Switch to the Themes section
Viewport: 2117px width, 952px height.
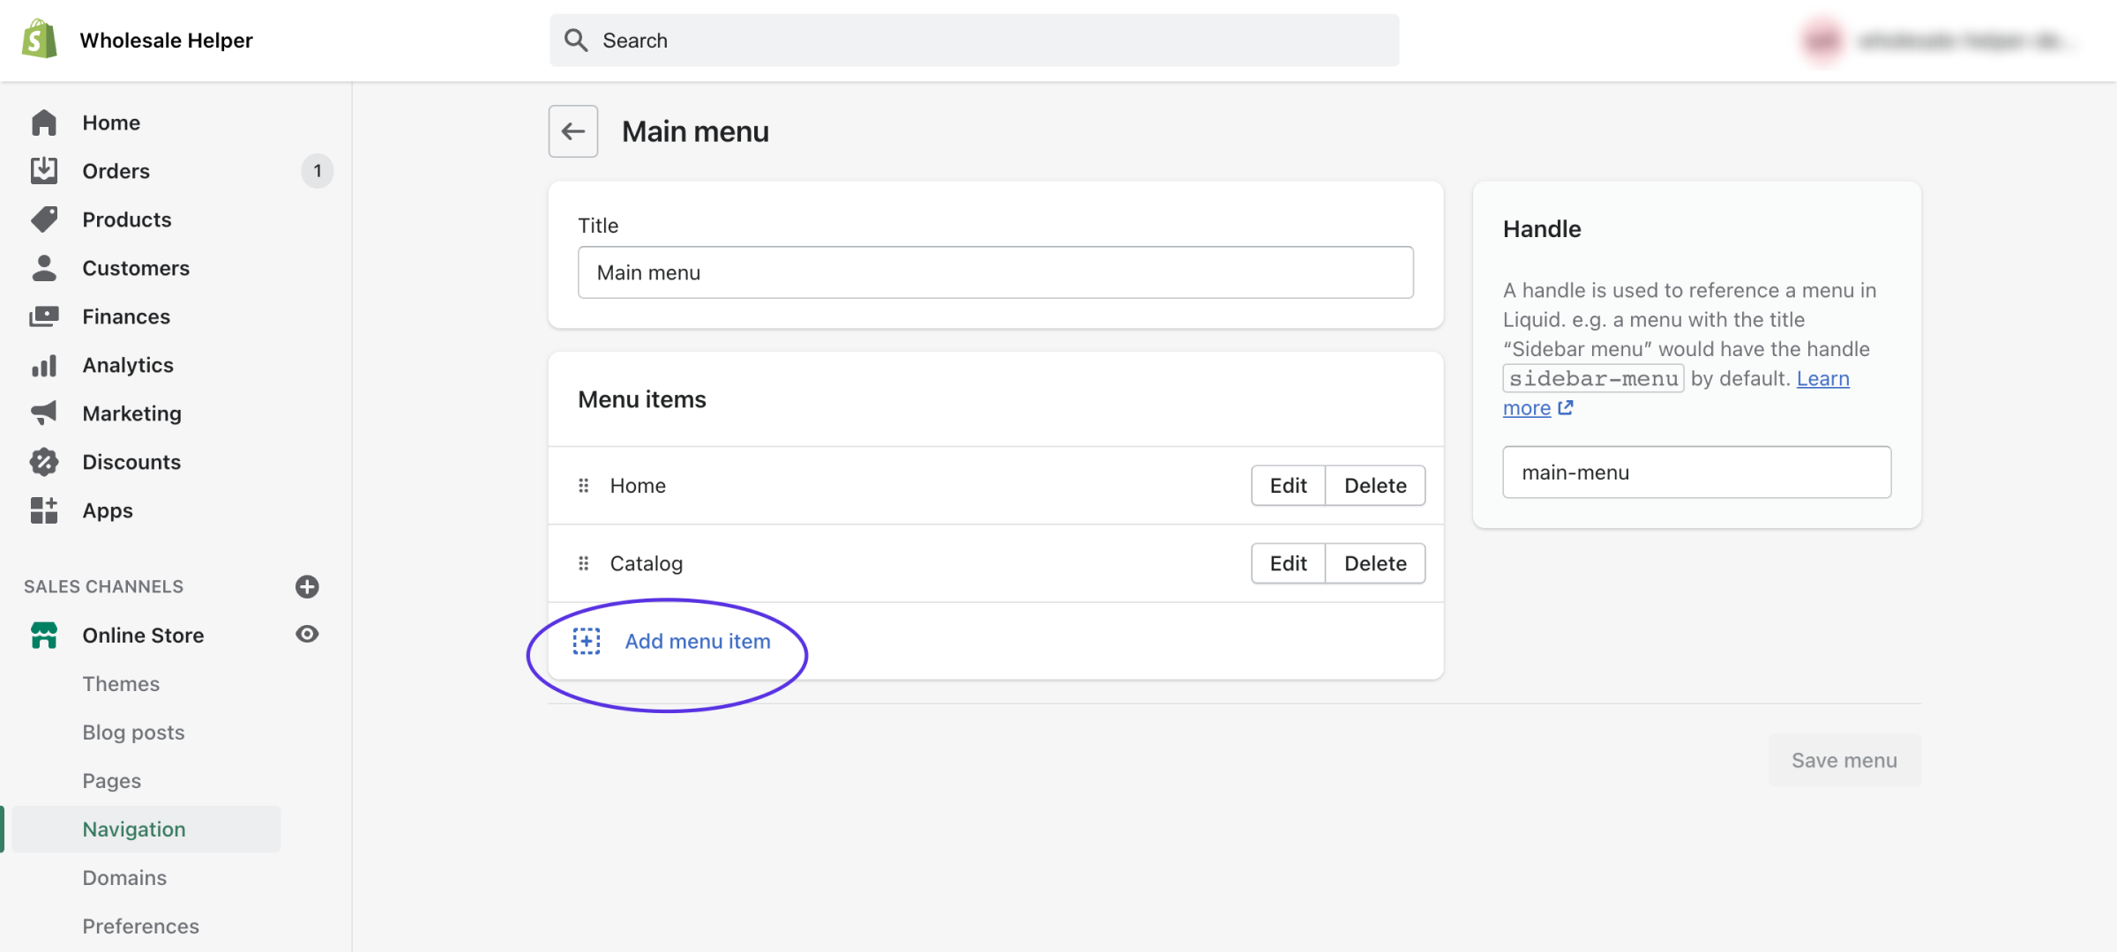point(121,683)
